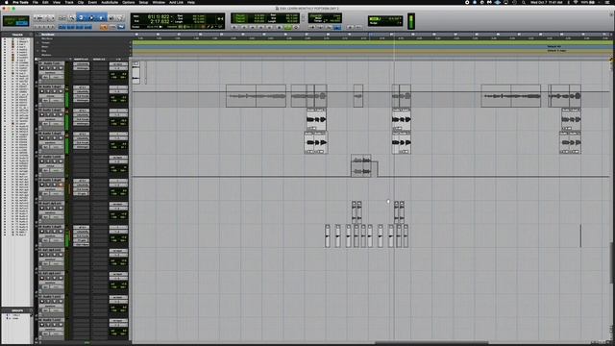Open the Options menu

pos(128,2)
